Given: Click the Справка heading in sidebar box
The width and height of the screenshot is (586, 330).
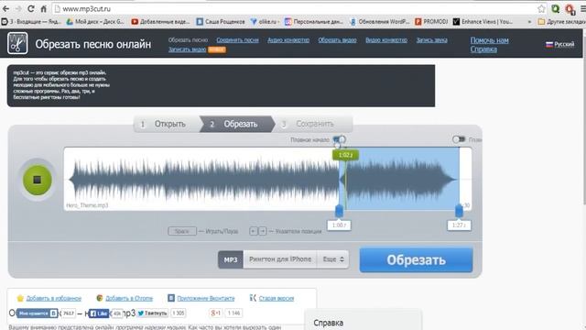Looking at the screenshot, I should (328, 323).
